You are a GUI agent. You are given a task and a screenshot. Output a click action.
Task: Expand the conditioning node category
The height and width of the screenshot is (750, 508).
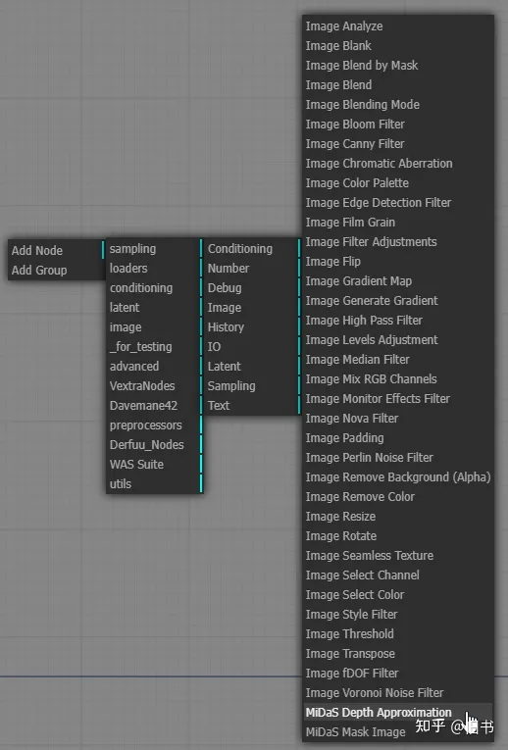click(x=154, y=288)
